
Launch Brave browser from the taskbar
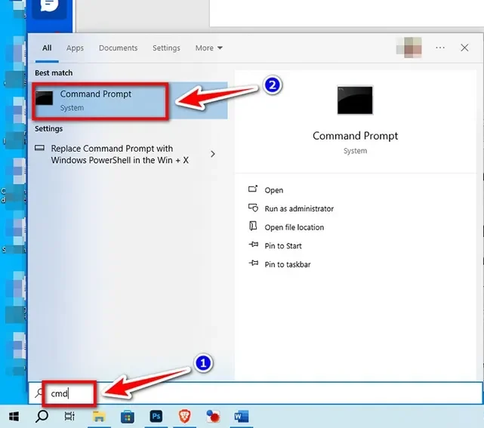pyautogui.click(x=184, y=416)
